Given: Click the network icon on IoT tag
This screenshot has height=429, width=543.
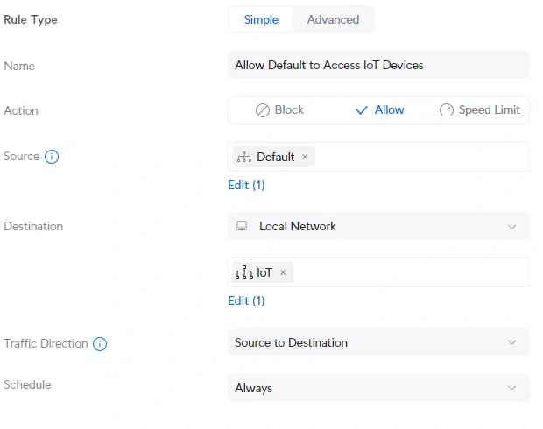Looking at the screenshot, I should 244,272.
